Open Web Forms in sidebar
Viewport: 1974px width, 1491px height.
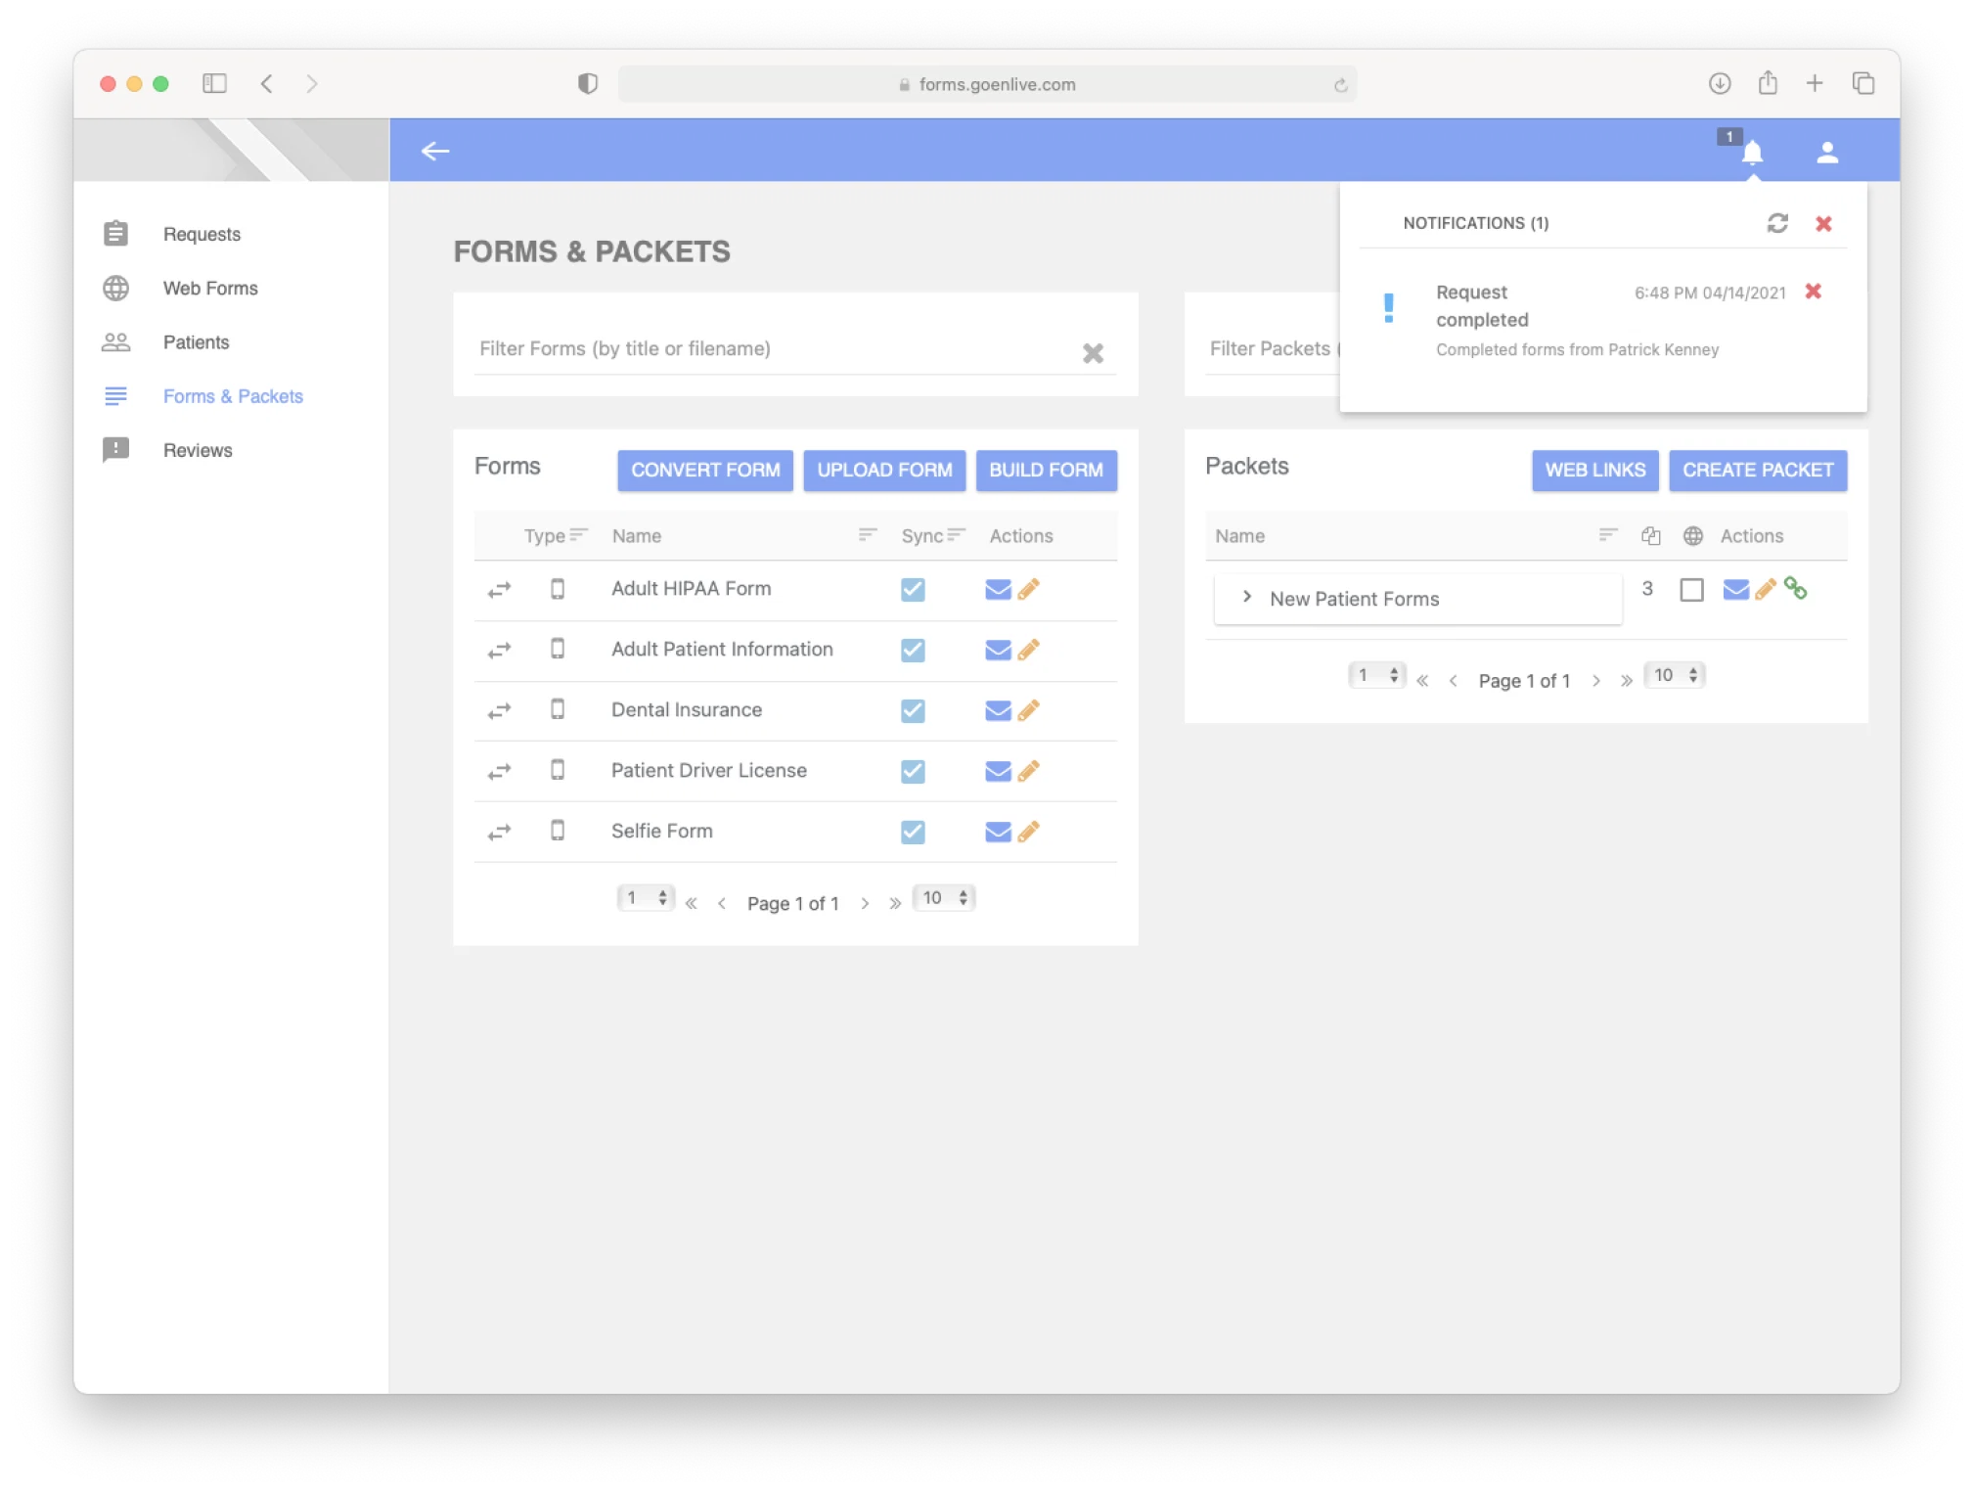(210, 288)
